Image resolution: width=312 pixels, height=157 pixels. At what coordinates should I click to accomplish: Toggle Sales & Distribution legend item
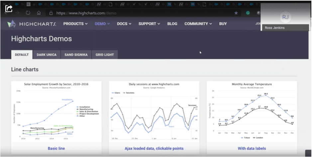coord(87,112)
